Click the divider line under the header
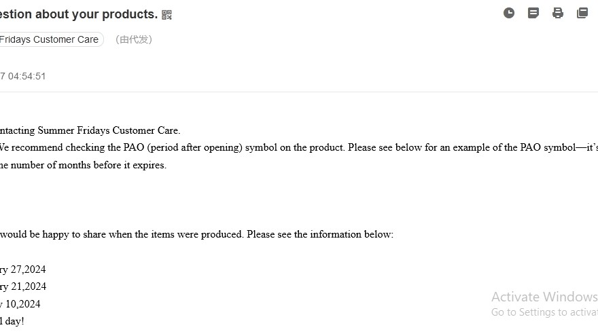 pyautogui.click(x=299, y=92)
